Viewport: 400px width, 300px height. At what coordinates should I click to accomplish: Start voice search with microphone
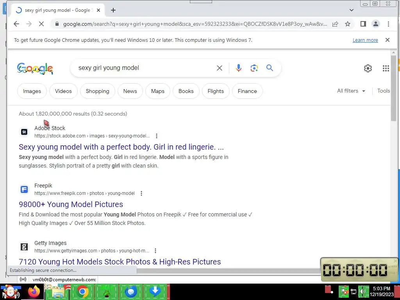[x=239, y=68]
